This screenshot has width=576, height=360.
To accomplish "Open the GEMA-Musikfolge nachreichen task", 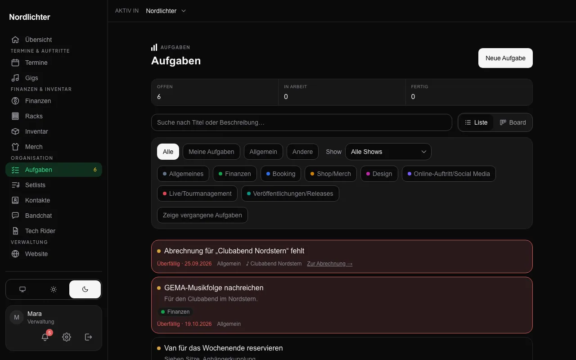I will [342, 305].
